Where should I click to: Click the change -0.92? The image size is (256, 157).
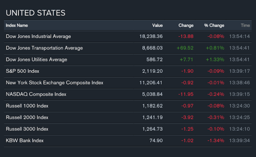187,83
